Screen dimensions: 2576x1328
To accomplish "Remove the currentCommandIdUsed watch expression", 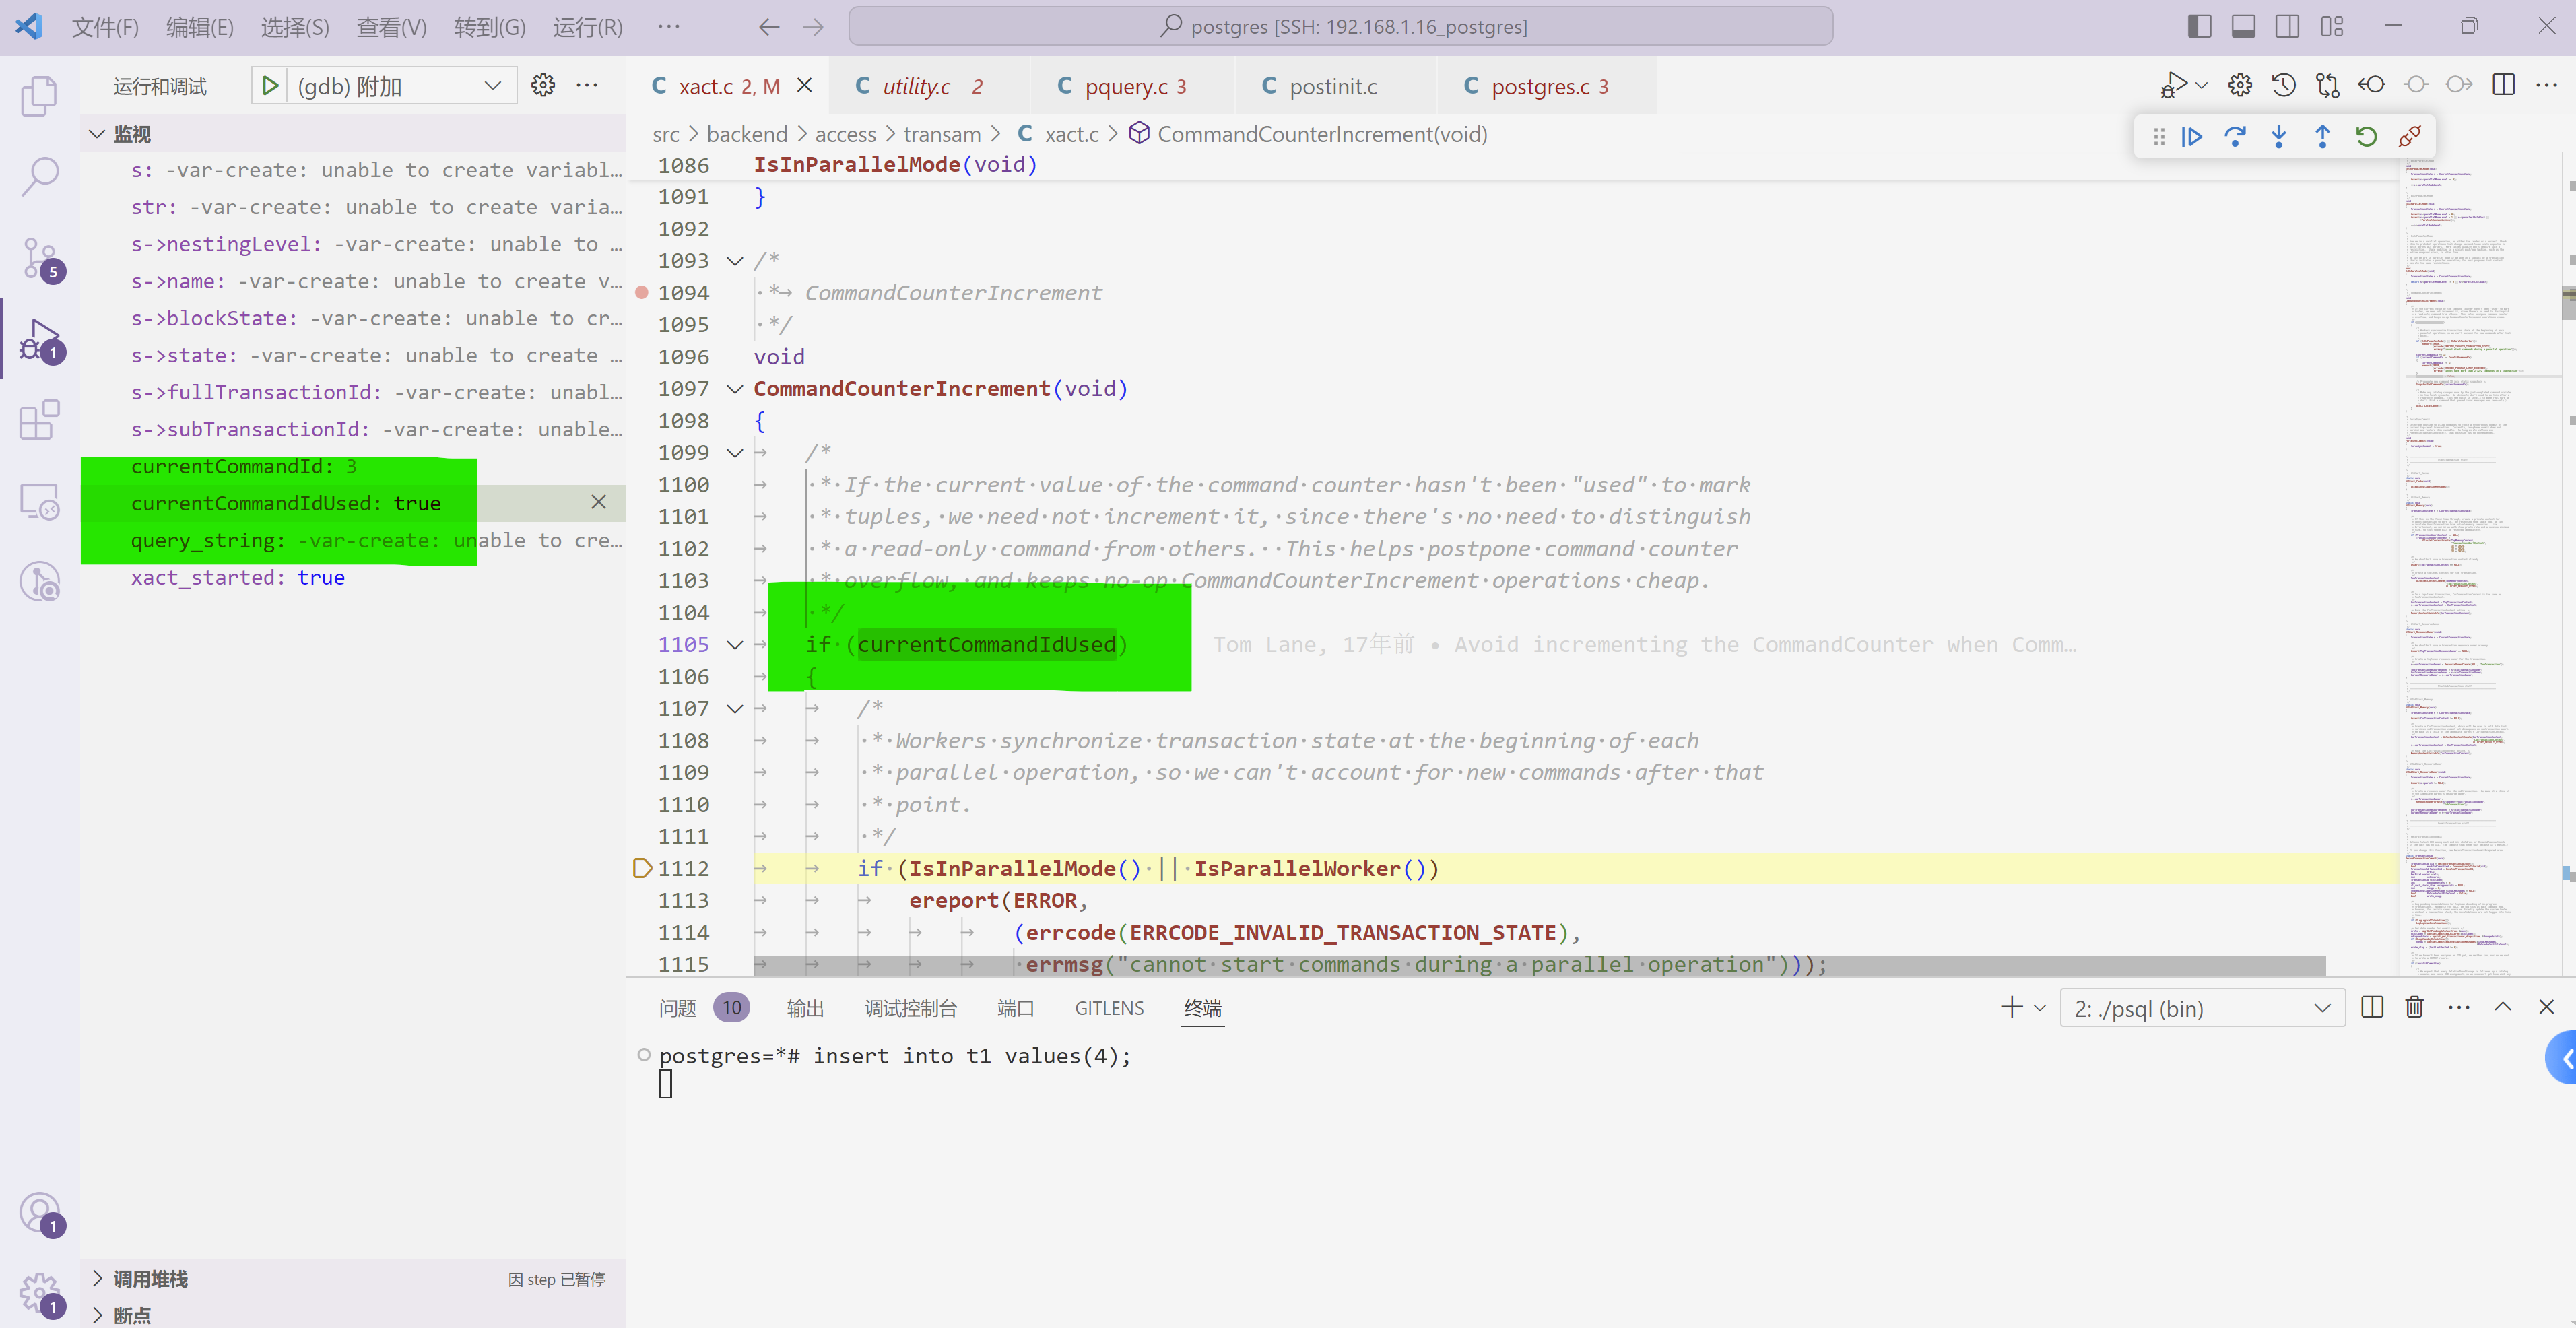I will (x=598, y=502).
